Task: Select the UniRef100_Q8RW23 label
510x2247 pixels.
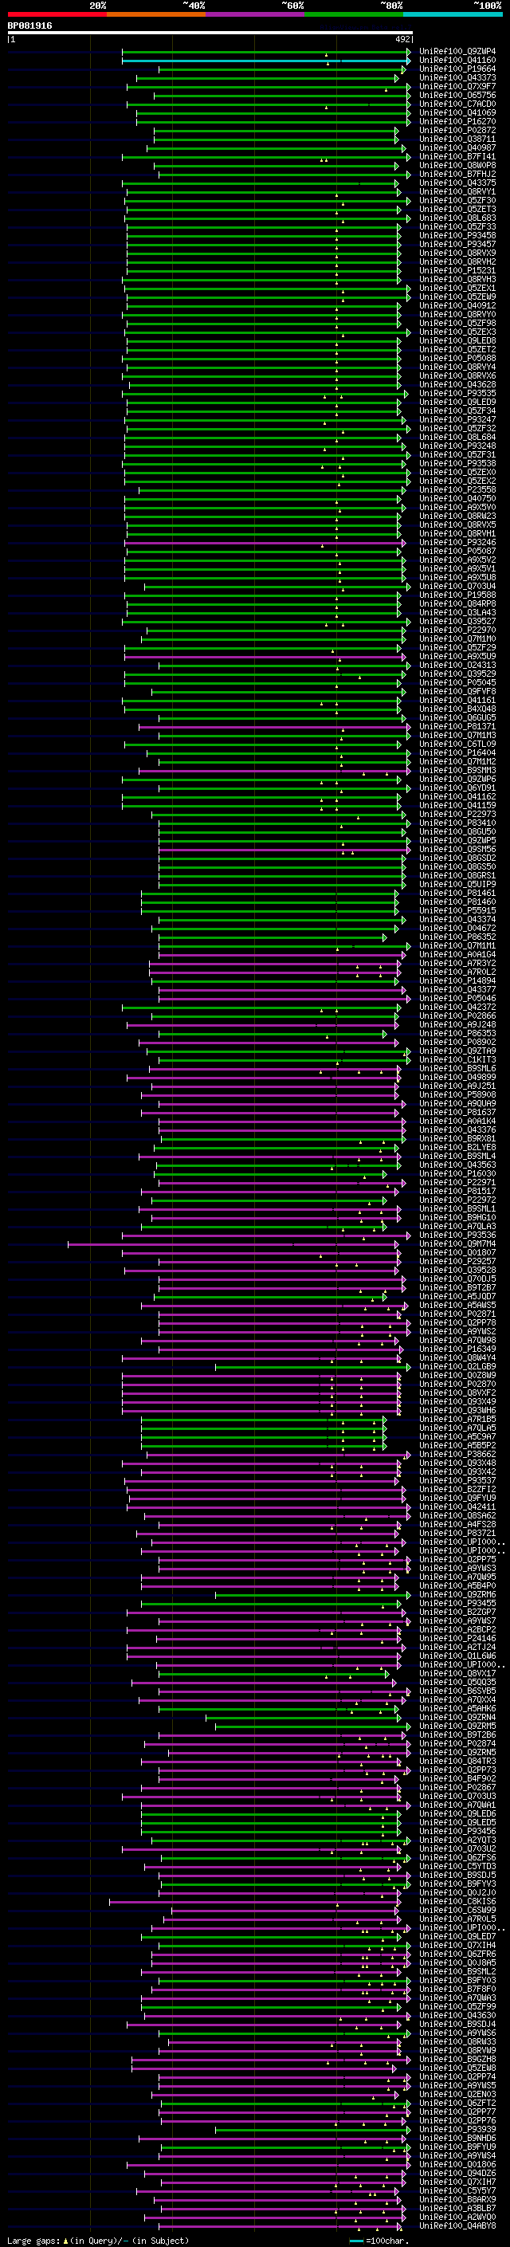Action: [457, 517]
